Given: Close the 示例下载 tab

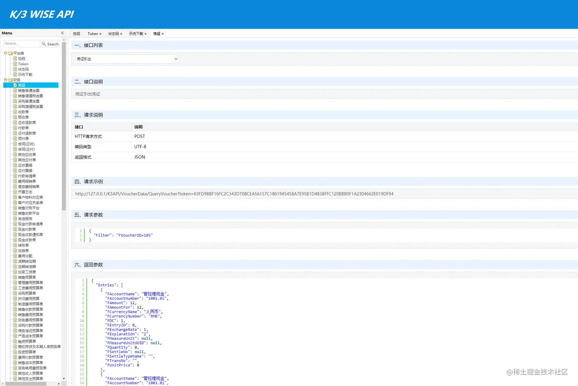Looking at the screenshot, I should 146,34.
